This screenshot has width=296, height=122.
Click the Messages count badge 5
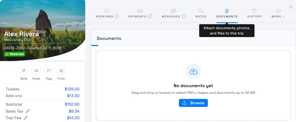(x=184, y=16)
